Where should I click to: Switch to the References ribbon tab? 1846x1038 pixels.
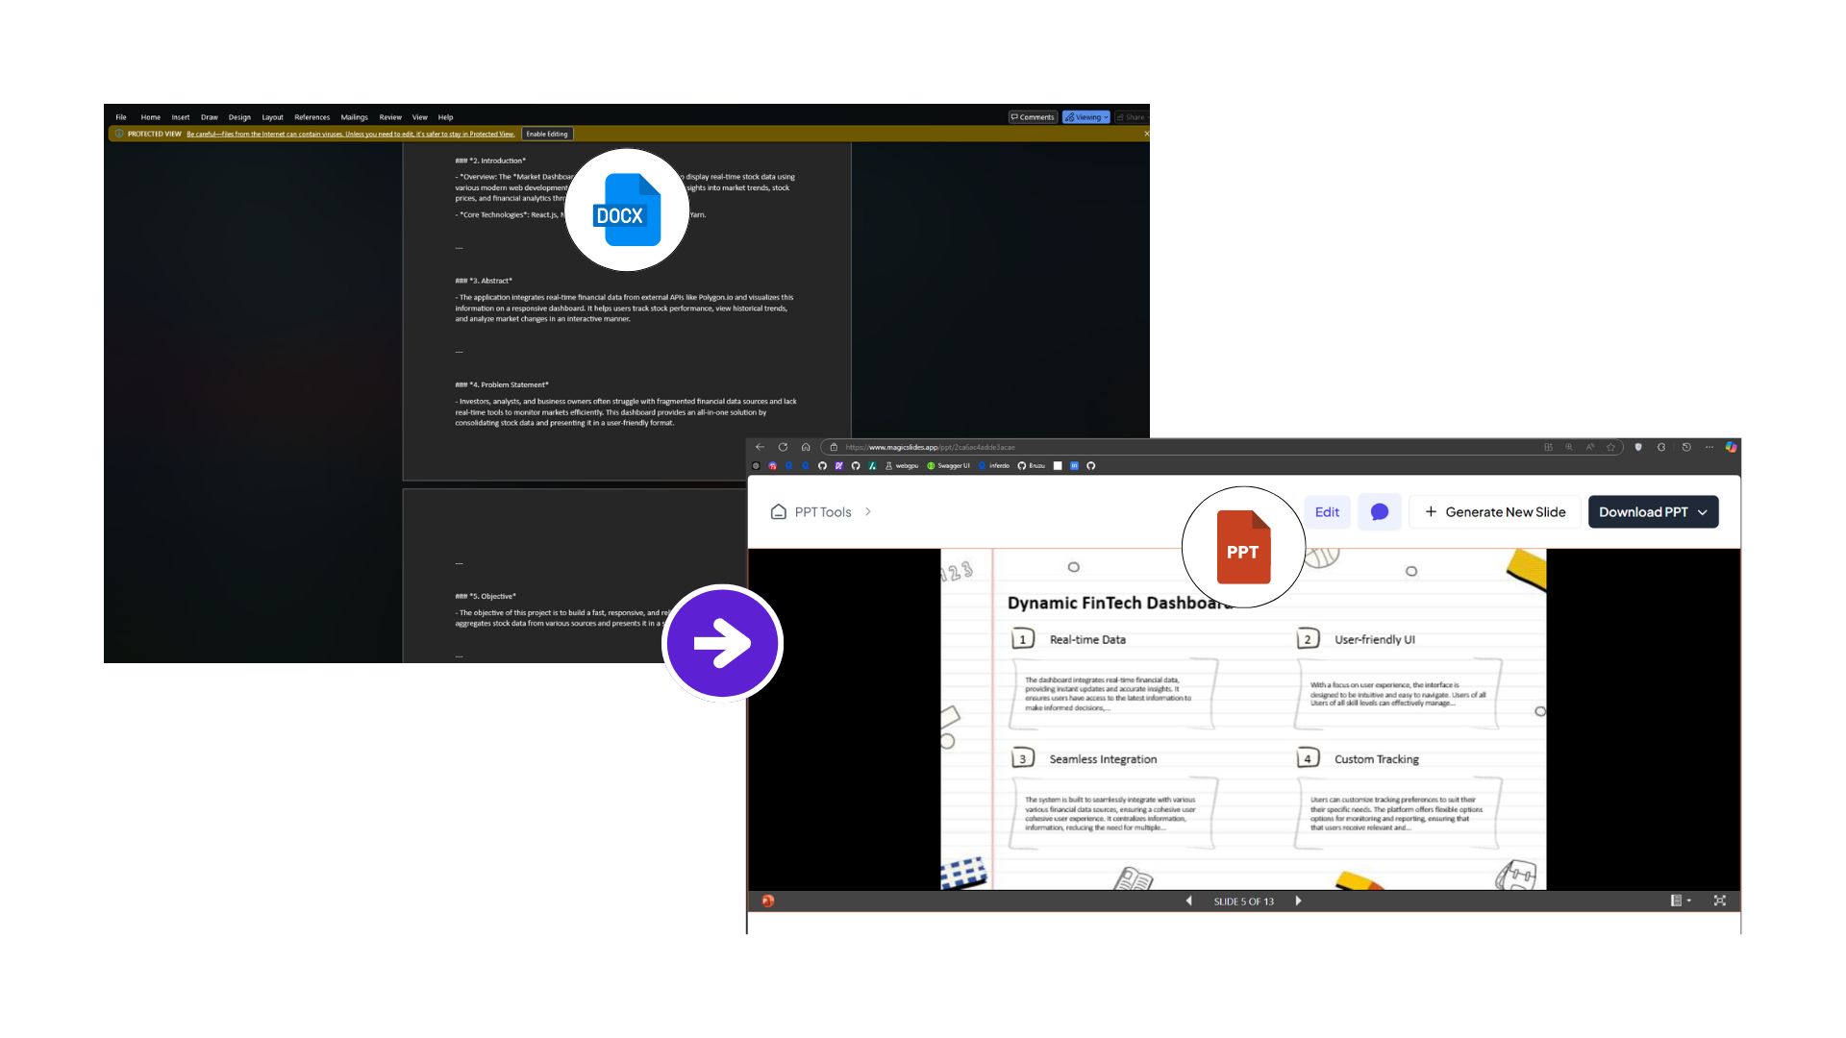click(x=312, y=116)
